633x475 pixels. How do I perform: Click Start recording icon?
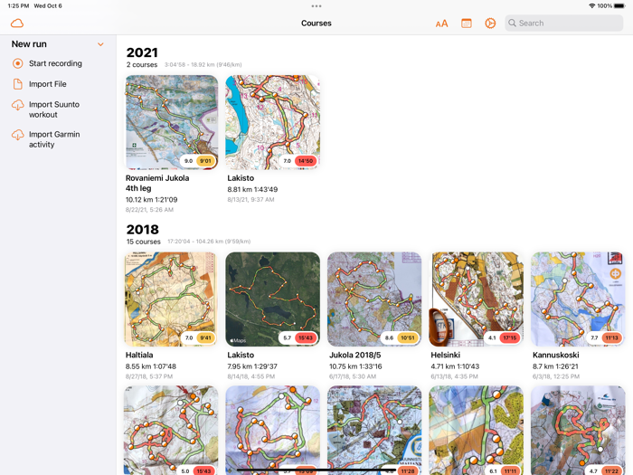[x=18, y=63]
